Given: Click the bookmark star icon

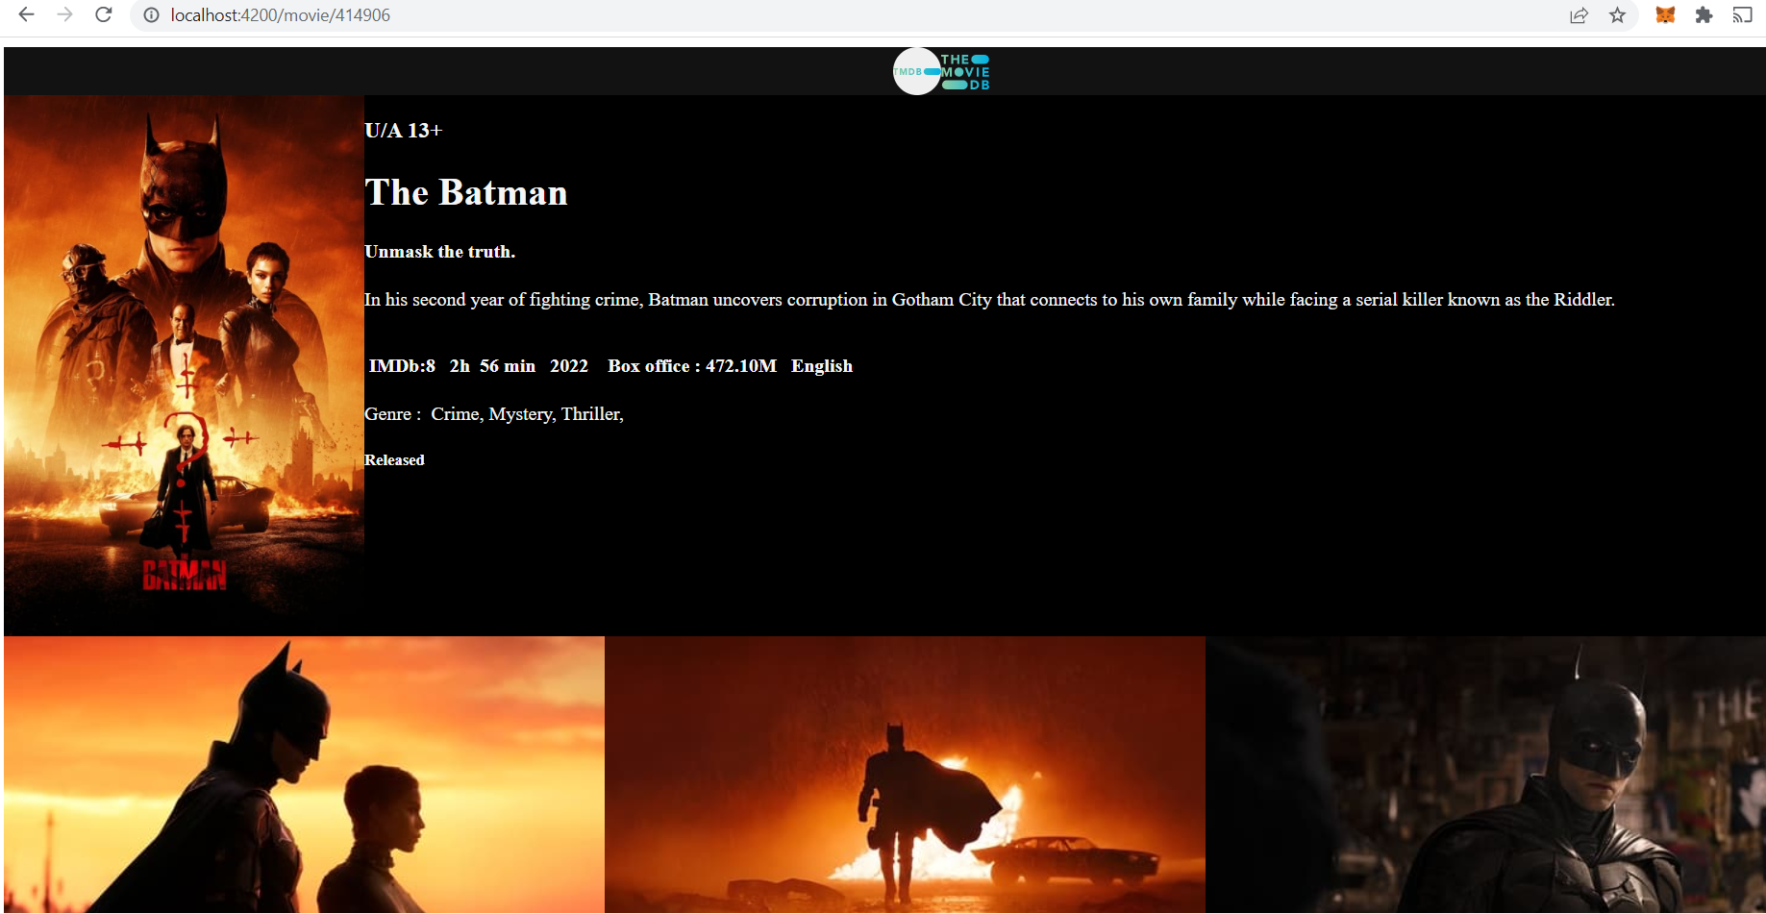Looking at the screenshot, I should [x=1618, y=15].
